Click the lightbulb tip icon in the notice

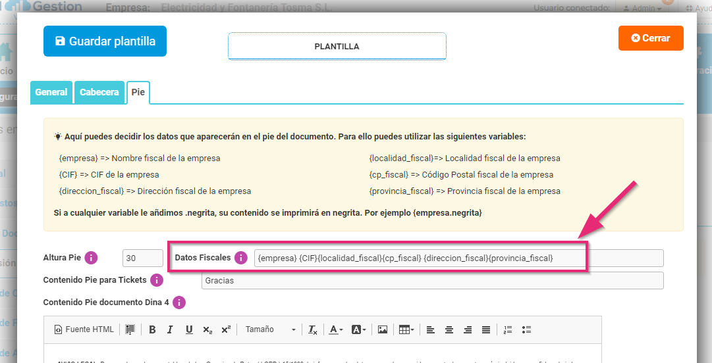(x=58, y=136)
